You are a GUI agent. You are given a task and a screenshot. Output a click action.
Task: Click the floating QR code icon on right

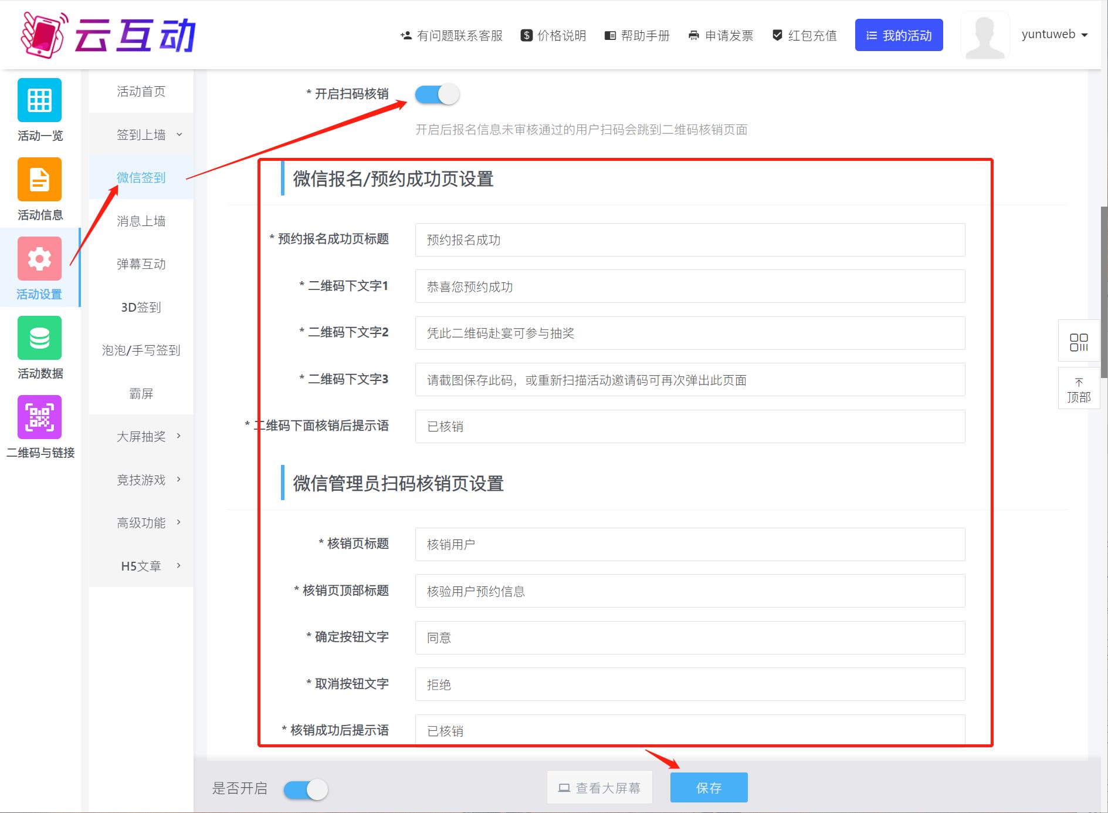coord(1078,342)
